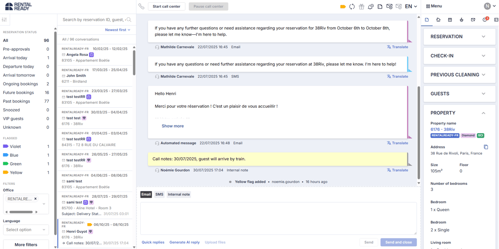The height and width of the screenshot is (249, 499).
Task: Click Generate AI reply
Action: [x=184, y=242]
